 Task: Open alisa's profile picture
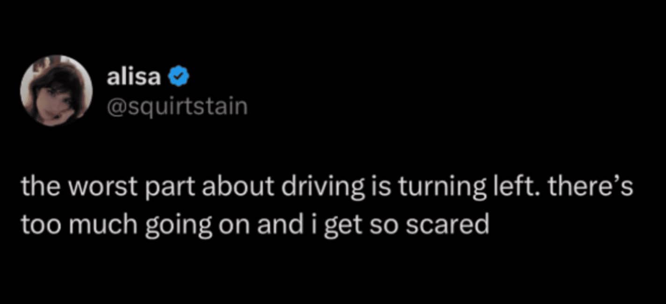57,91
